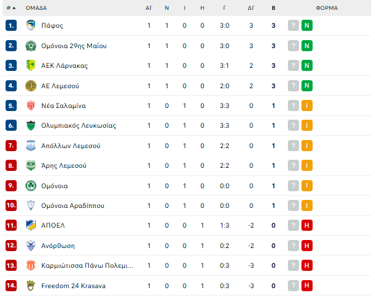375x298 pixels.
Task: Click the gray ? next match badge for Άρης Λεμεσού
Action: [x=293, y=165]
